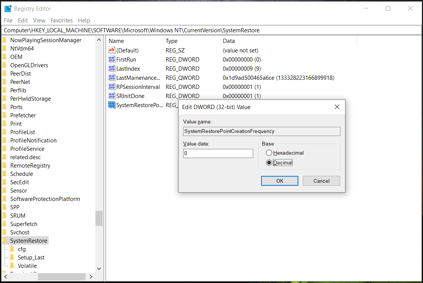Image resolution: width=423 pixels, height=283 pixels.
Task: Open the File menu
Action: point(8,21)
